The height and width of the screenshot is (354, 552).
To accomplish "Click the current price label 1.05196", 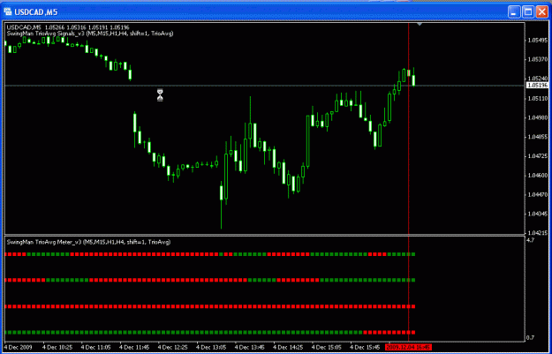I will coord(537,86).
